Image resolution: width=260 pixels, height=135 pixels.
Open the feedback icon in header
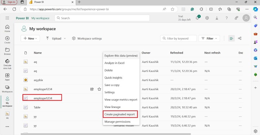tap(236, 18)
